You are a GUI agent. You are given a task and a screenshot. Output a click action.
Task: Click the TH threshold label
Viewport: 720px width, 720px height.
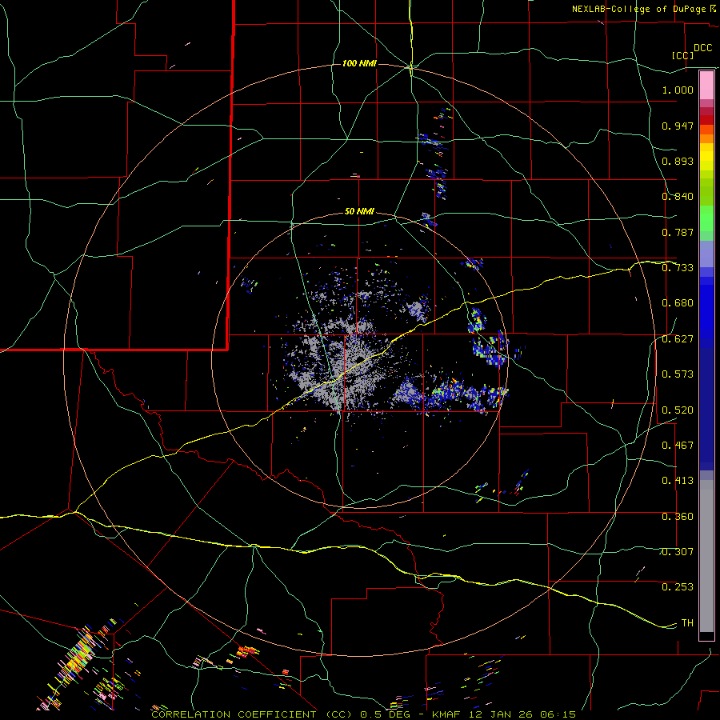(x=687, y=623)
